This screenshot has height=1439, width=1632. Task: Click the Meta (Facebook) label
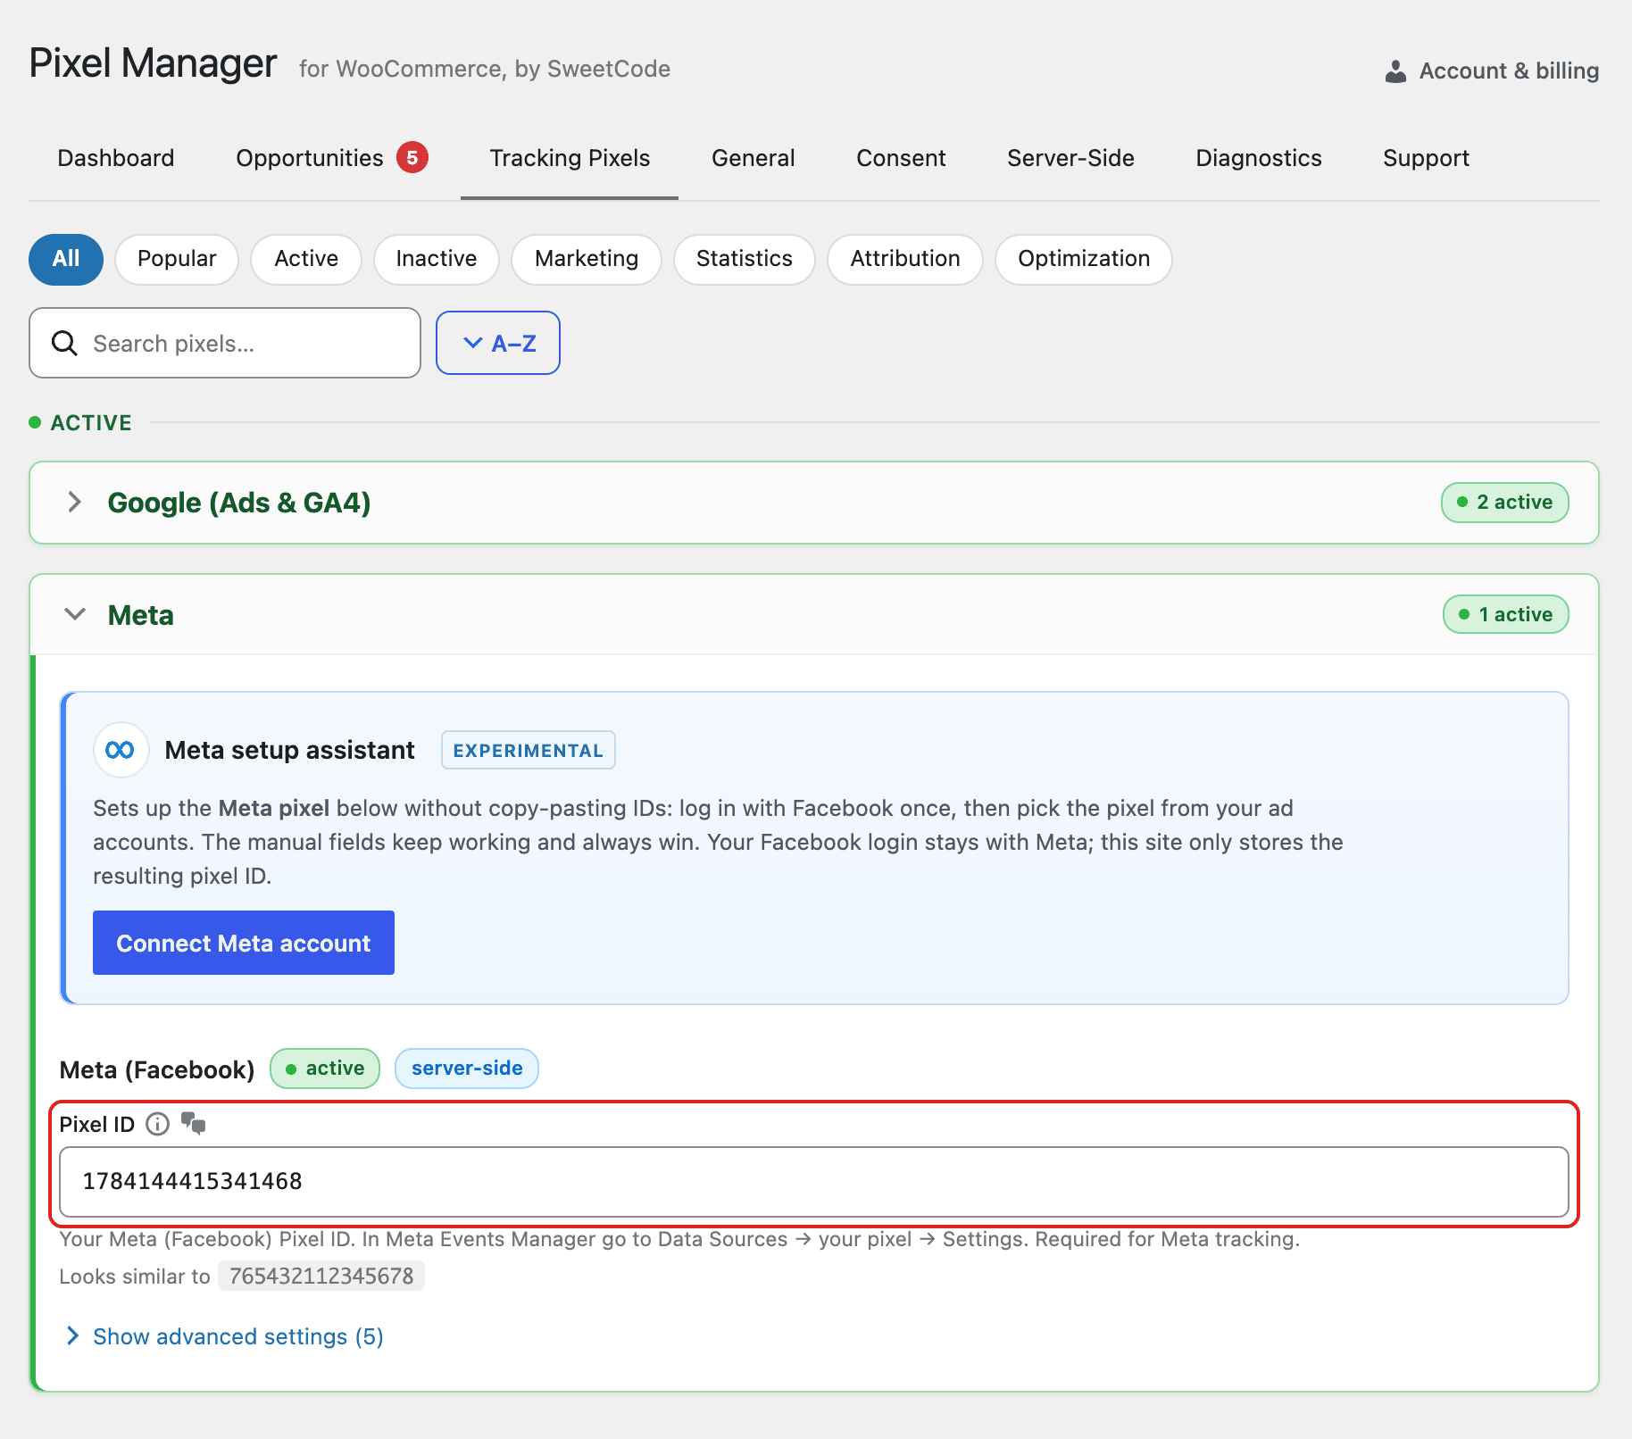click(157, 1069)
